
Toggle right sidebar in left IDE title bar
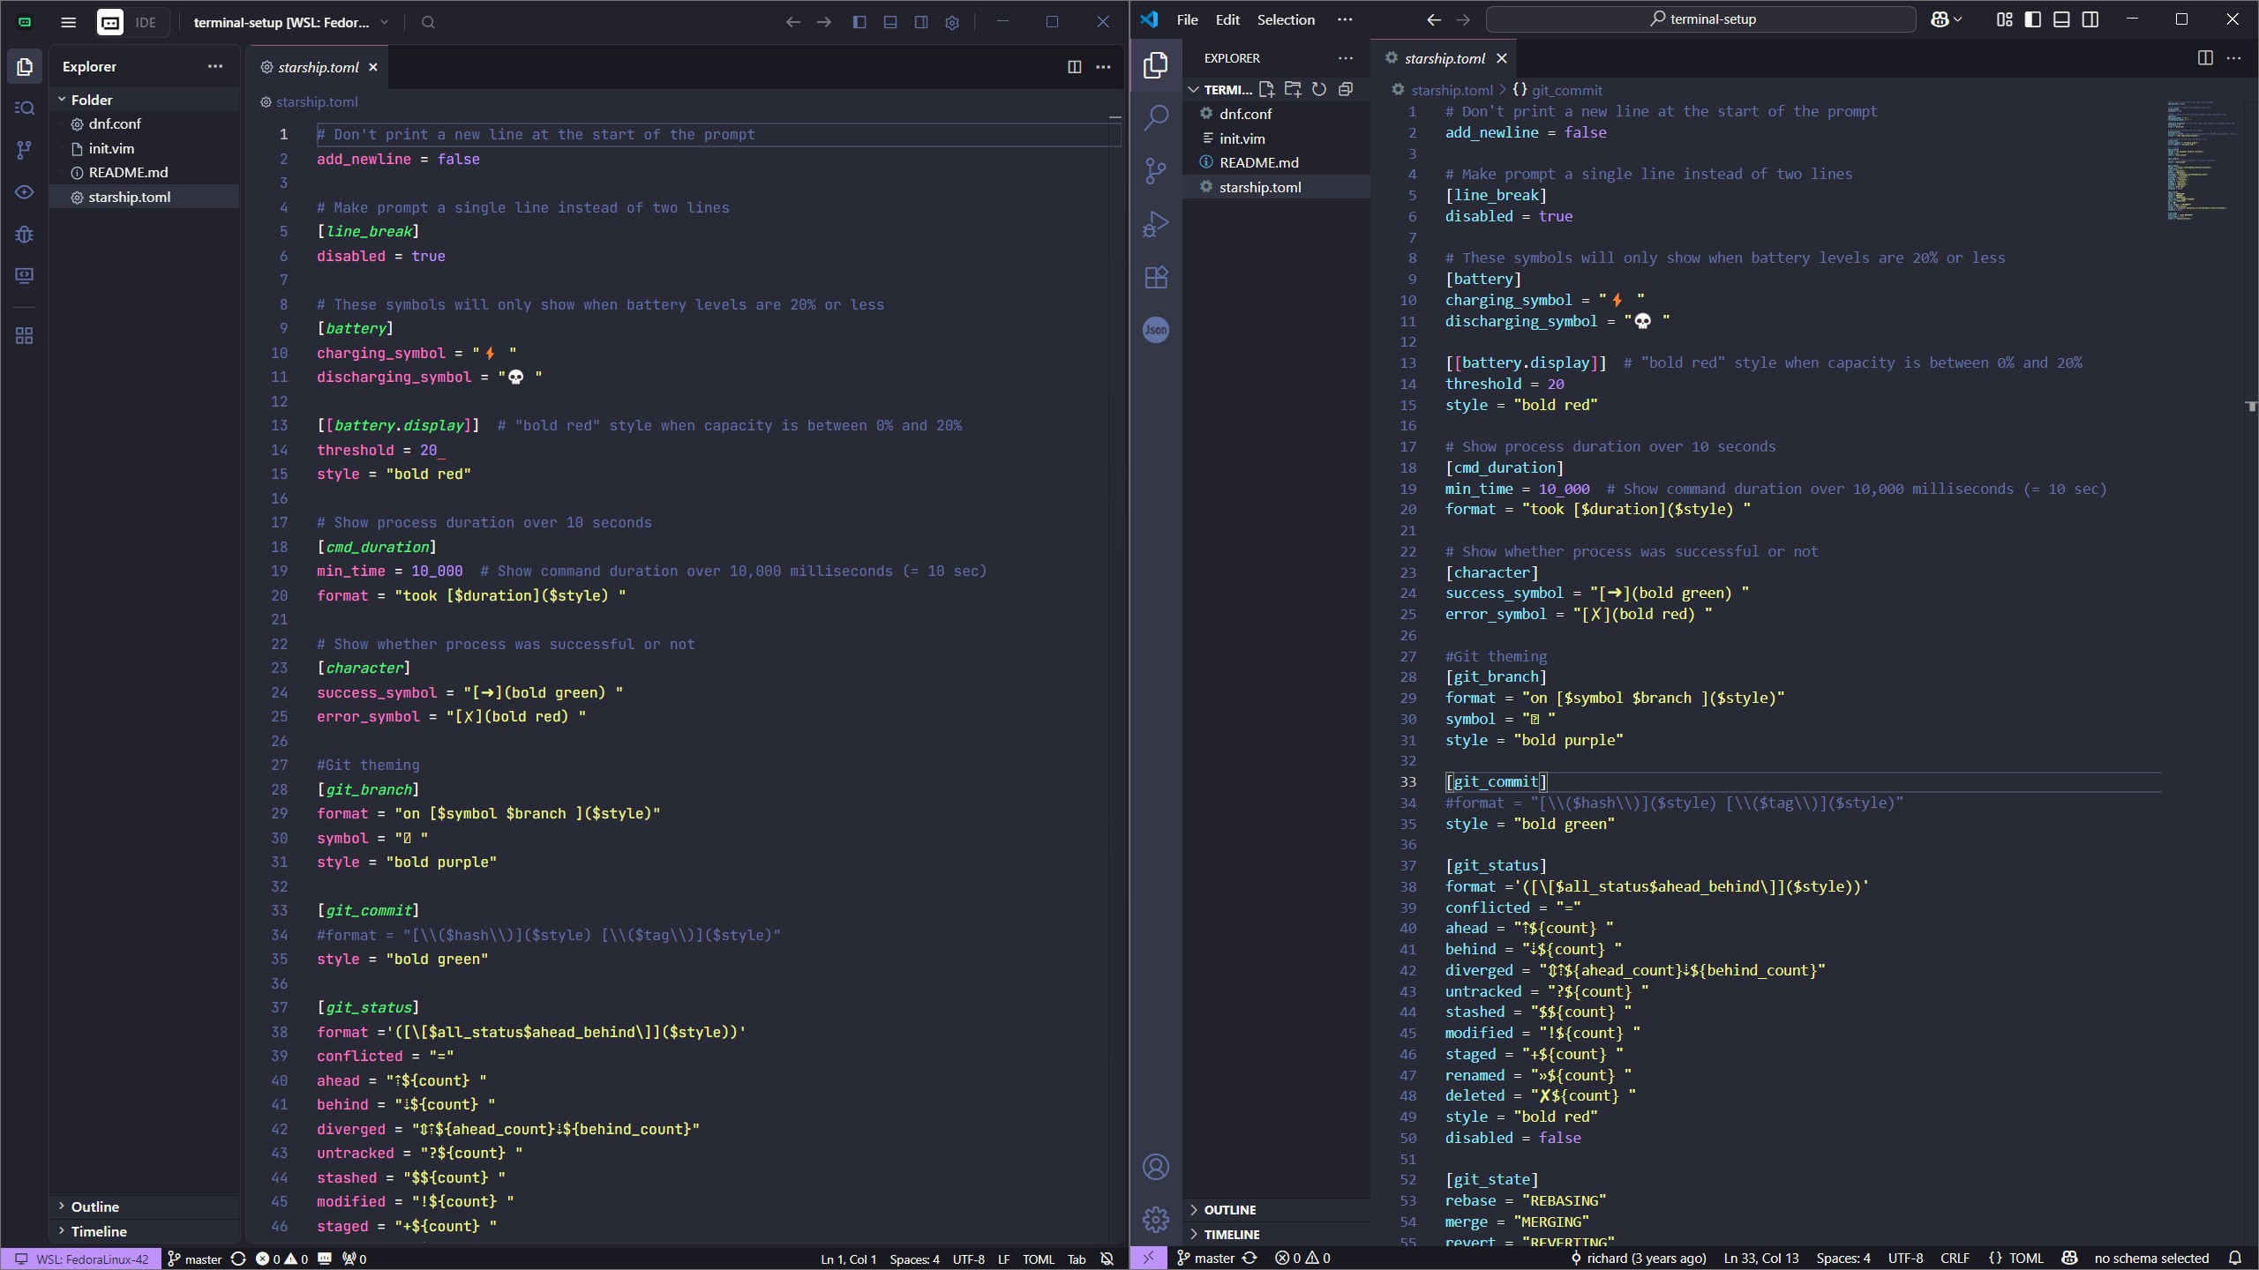[921, 22]
